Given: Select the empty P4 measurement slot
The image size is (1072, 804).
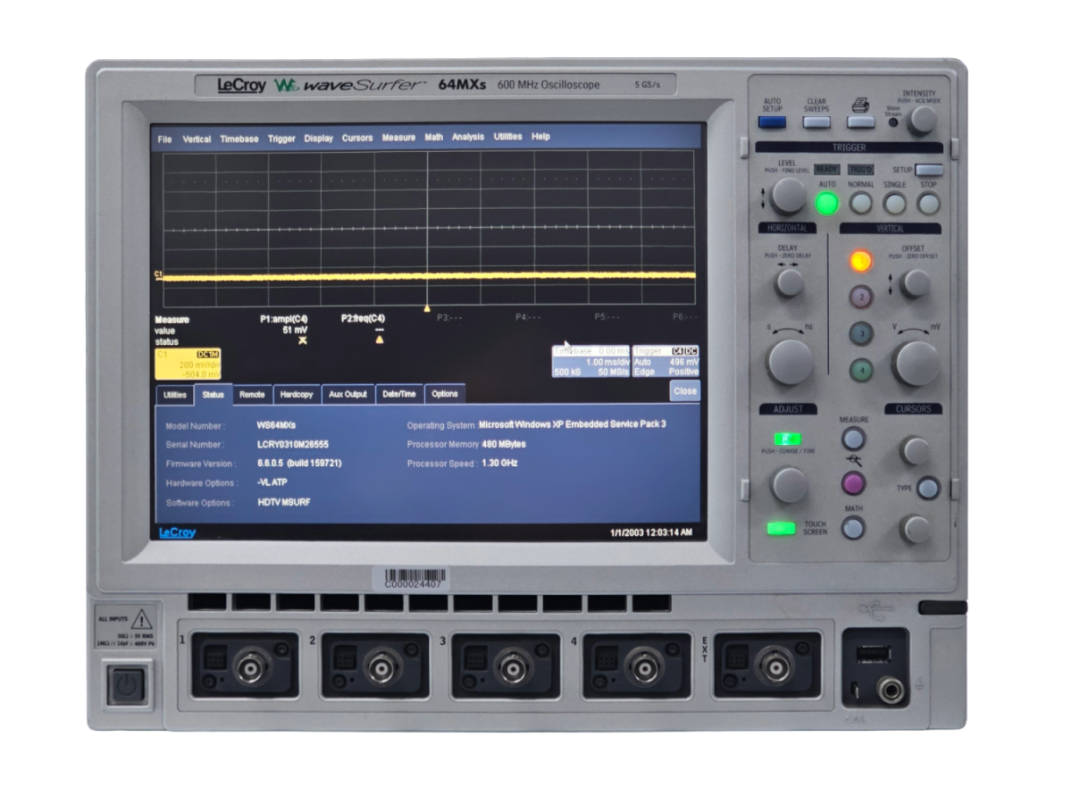Looking at the screenshot, I should [x=528, y=317].
